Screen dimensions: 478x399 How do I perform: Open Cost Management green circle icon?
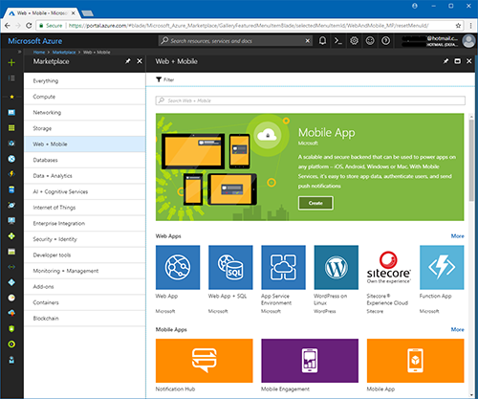[x=11, y=344]
